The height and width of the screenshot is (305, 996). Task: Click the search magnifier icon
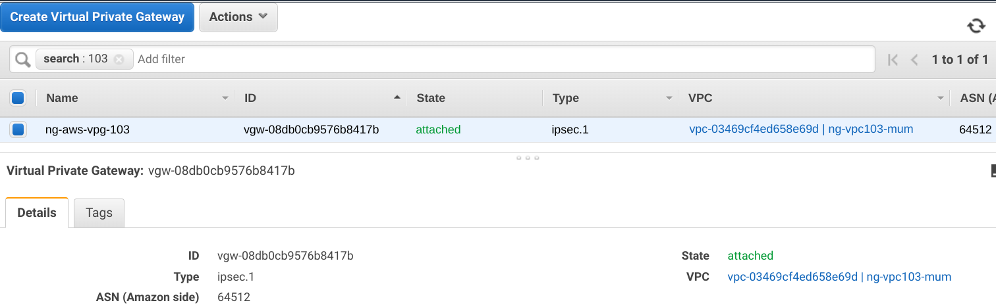point(23,59)
